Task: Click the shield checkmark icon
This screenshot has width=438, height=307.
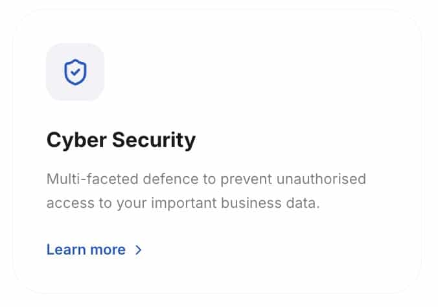Action: coord(75,73)
